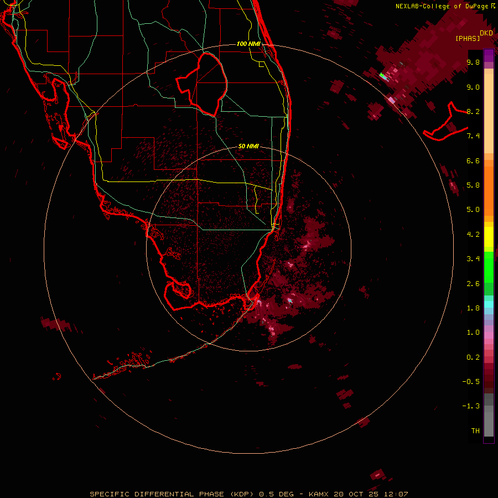Click the 50 NMI range ring label

coord(248,147)
